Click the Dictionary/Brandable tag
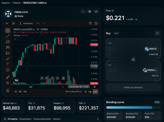This screenshot has height=122, width=164. coord(42,119)
